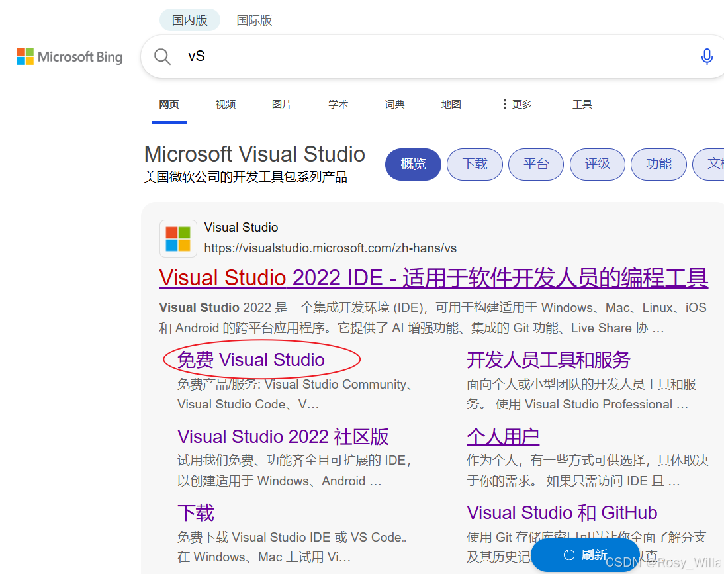The width and height of the screenshot is (724, 574).
Task: Click the 下载 pill button
Action: click(475, 164)
